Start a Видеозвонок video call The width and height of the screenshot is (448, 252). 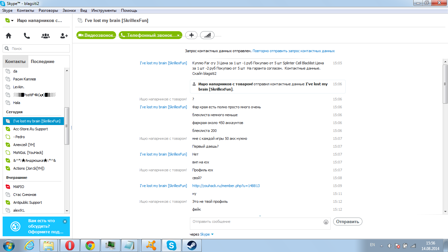pos(96,35)
